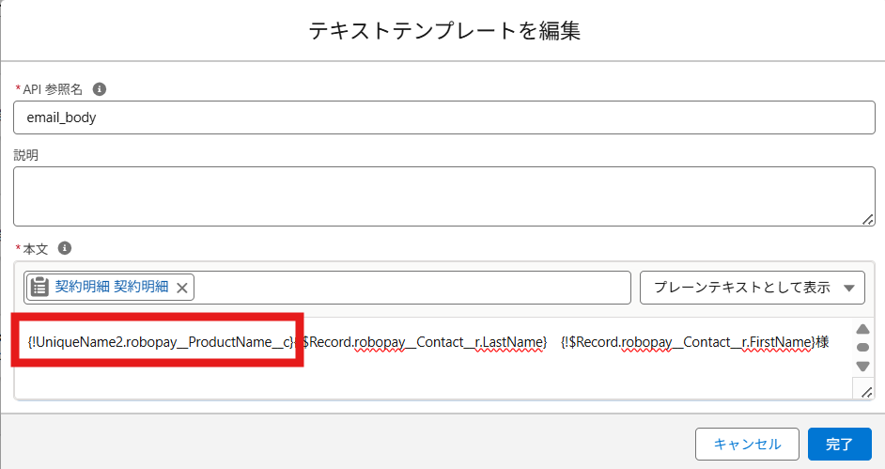The image size is (885, 469).
Task: Click the body text scroll down arrow
Action: coord(862,366)
